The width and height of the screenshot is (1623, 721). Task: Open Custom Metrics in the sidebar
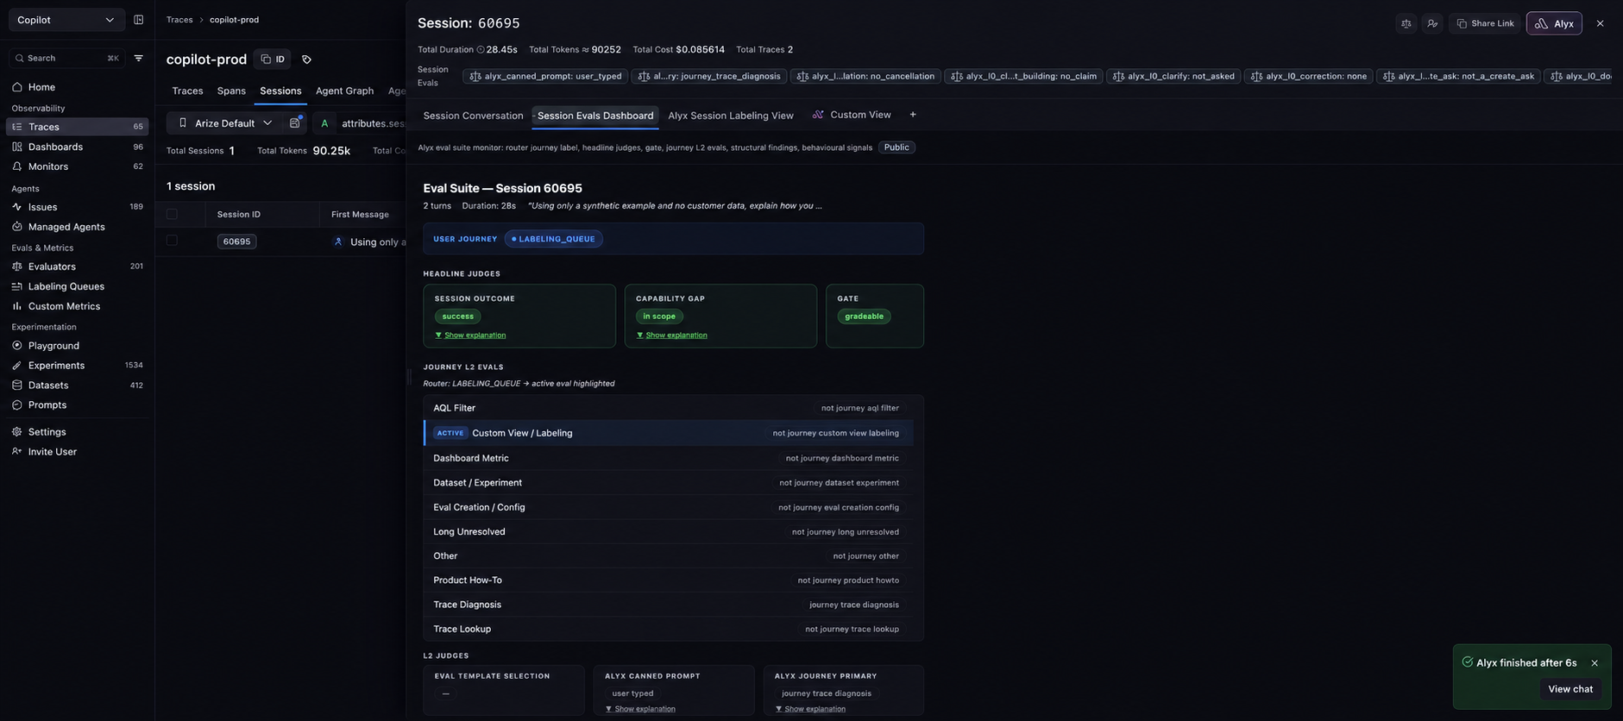pos(78,306)
